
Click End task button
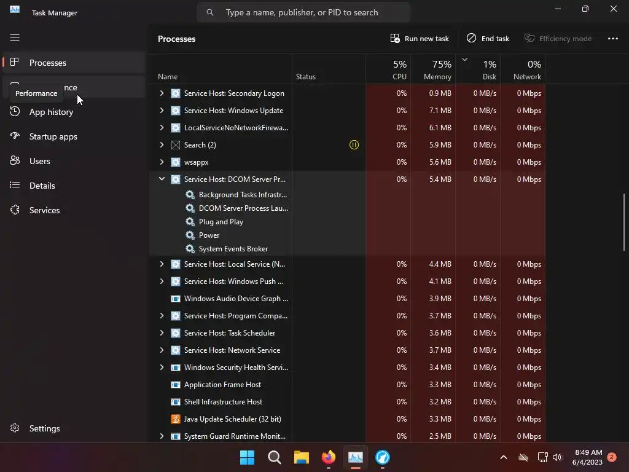pyautogui.click(x=488, y=39)
